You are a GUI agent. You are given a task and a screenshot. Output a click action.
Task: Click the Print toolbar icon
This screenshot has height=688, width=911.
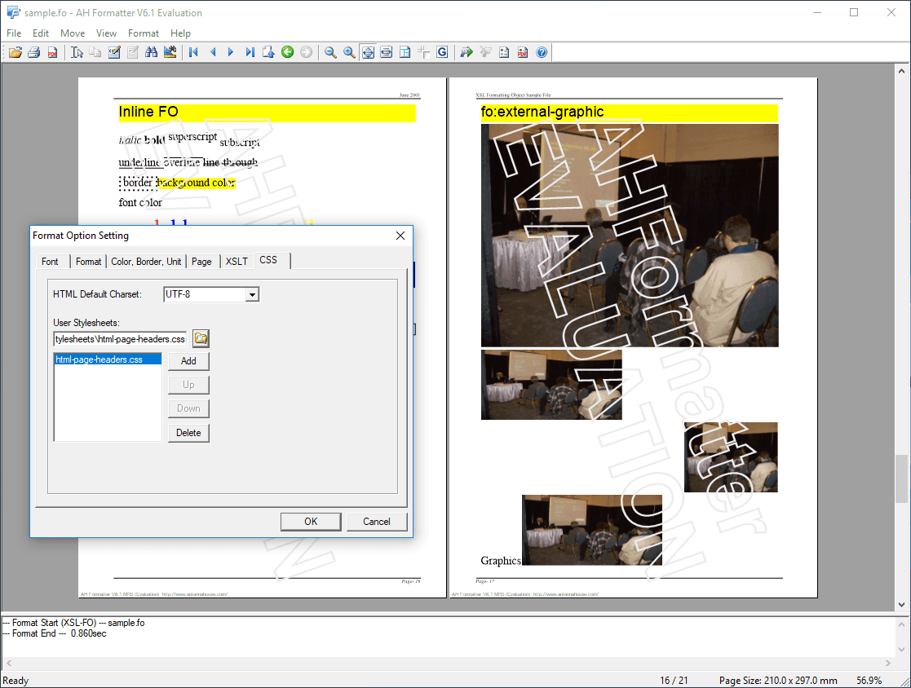[33, 52]
